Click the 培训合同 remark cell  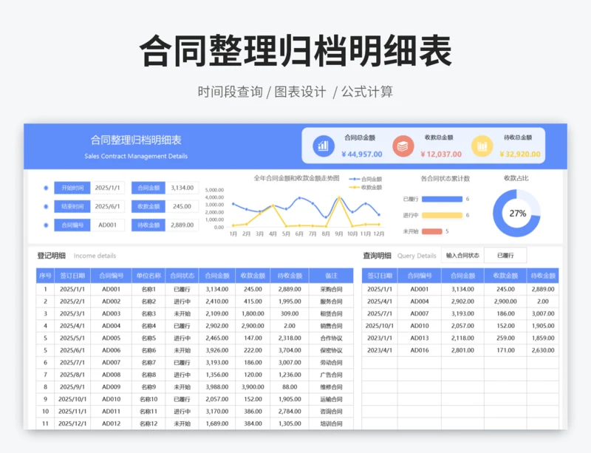[331, 423]
